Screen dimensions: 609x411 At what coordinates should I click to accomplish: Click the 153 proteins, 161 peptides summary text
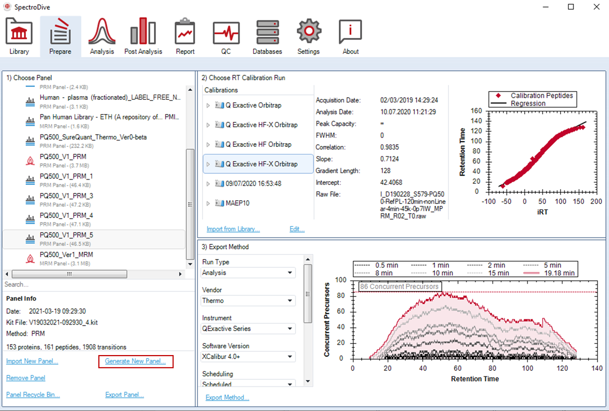click(x=66, y=347)
